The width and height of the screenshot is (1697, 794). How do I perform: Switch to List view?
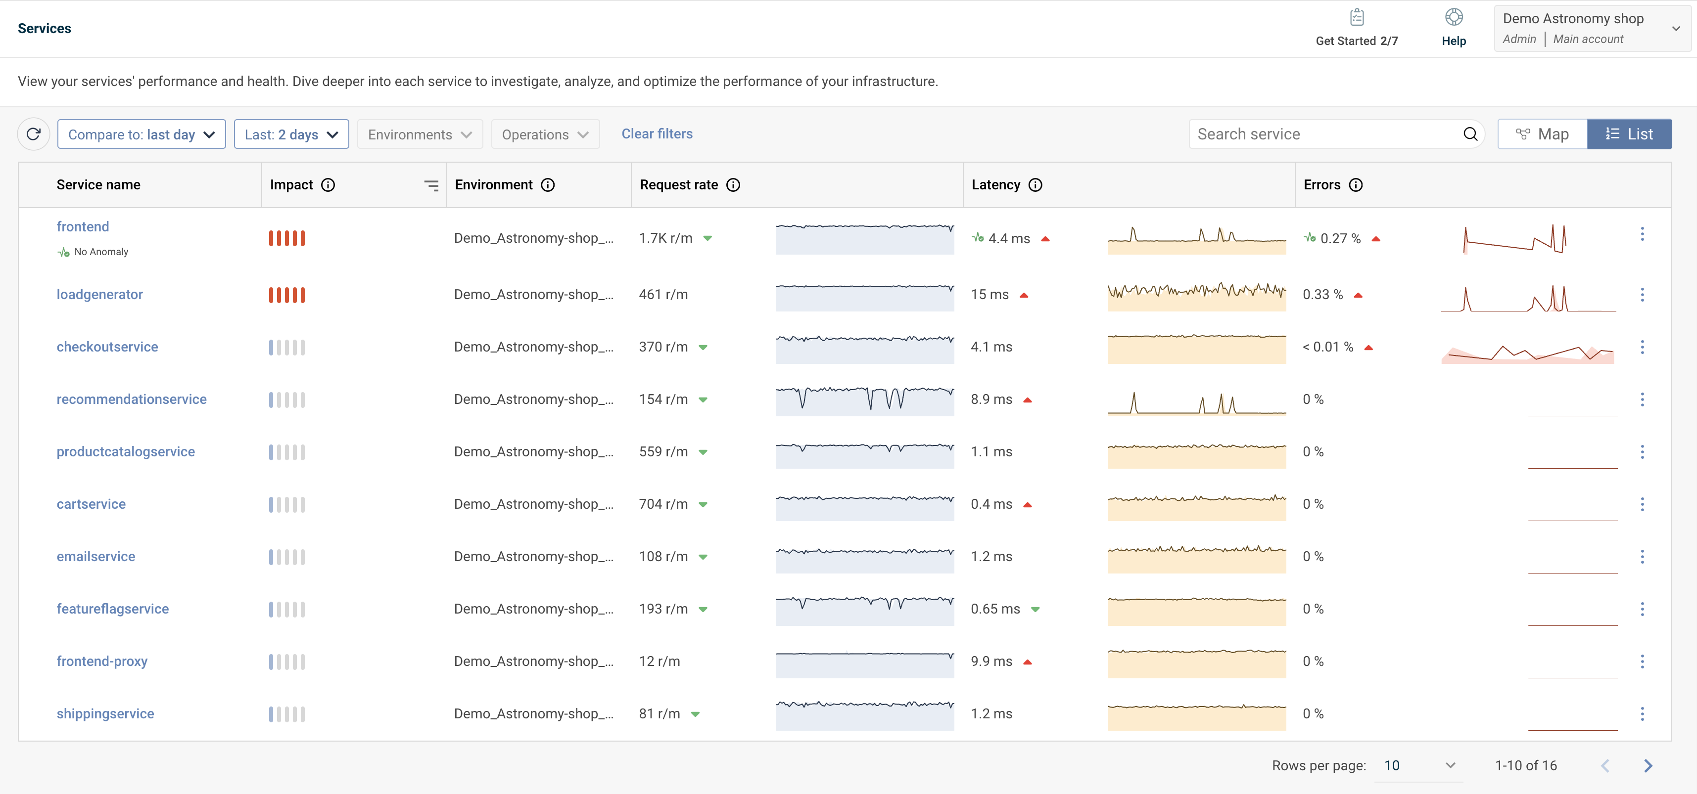[x=1629, y=134]
